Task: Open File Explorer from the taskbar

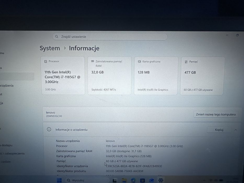Action: (x=124, y=180)
